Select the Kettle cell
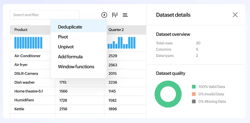 pos(33,109)
